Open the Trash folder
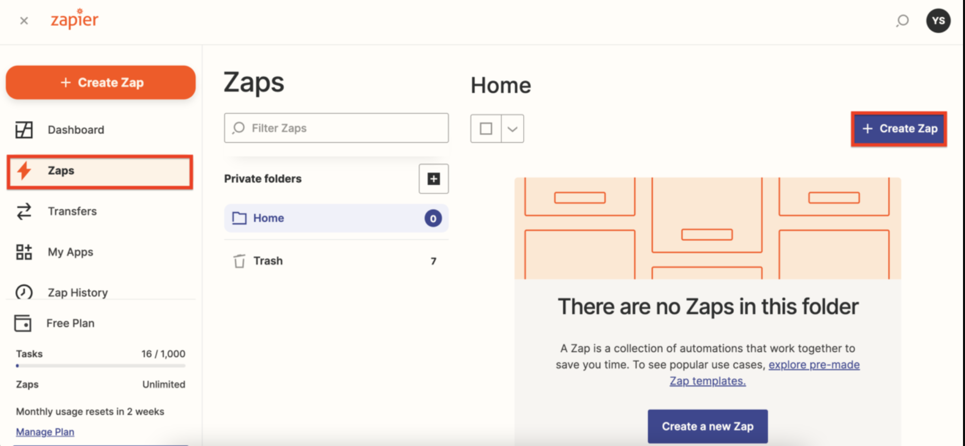 pos(336,261)
